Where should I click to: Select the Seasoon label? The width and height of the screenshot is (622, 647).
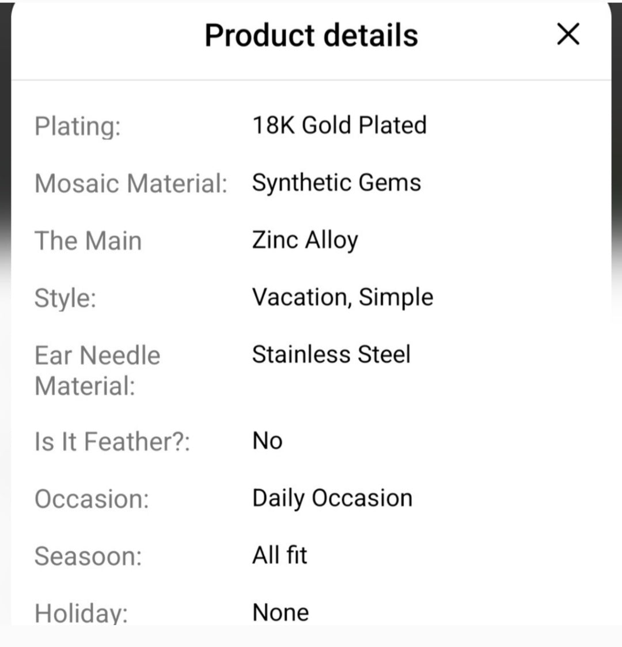(88, 557)
